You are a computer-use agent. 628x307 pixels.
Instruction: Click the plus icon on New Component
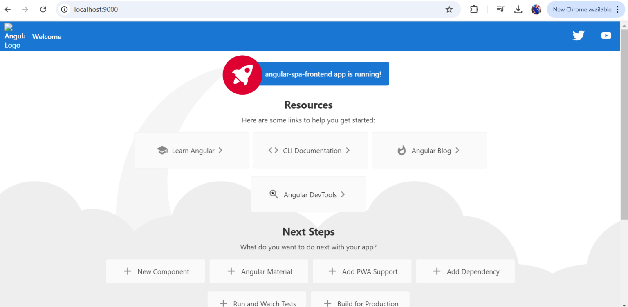click(x=127, y=271)
